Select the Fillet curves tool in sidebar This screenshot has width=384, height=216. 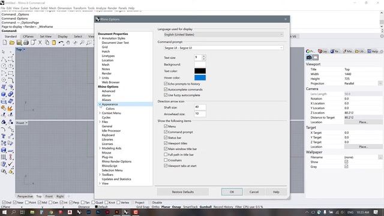[11, 80]
